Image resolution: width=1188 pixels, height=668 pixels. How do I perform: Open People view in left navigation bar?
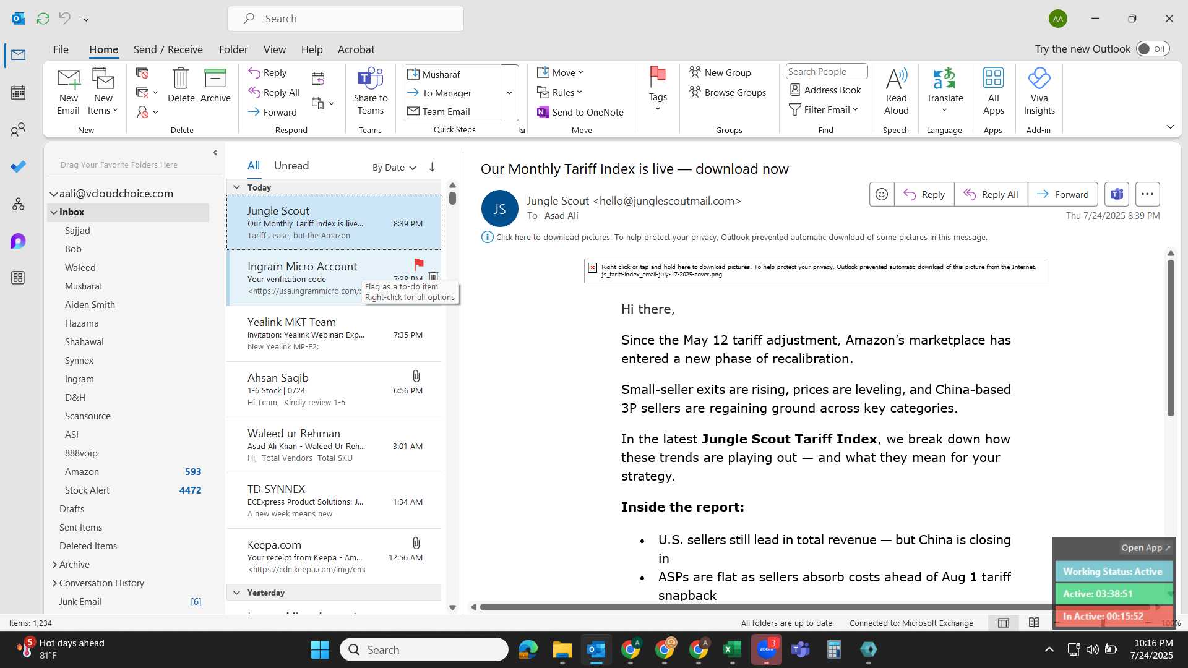(x=18, y=130)
